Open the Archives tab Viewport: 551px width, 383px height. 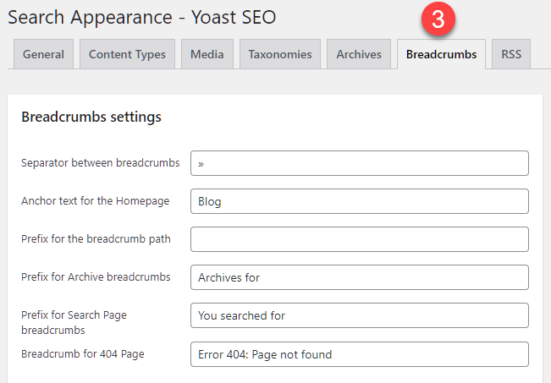click(359, 54)
